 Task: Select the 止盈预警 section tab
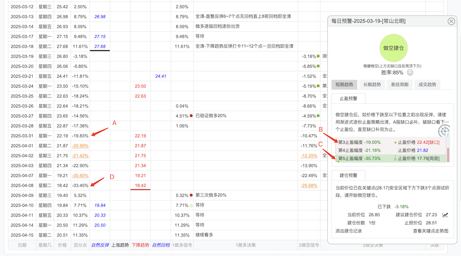[x=349, y=98]
